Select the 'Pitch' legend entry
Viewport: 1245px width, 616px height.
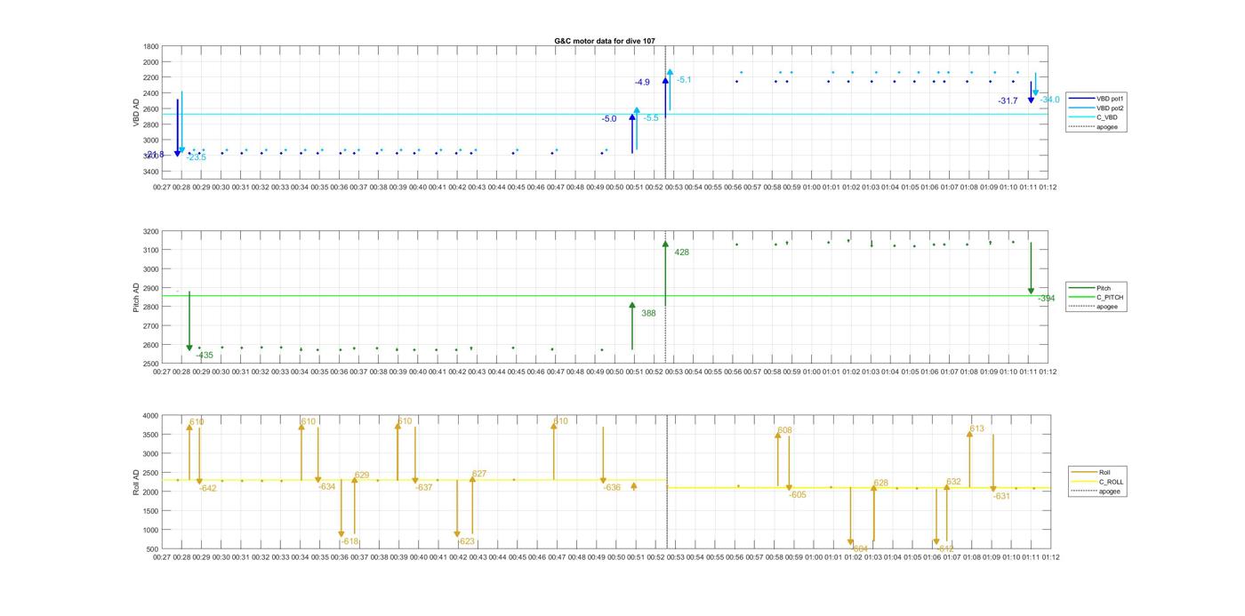click(x=1089, y=288)
